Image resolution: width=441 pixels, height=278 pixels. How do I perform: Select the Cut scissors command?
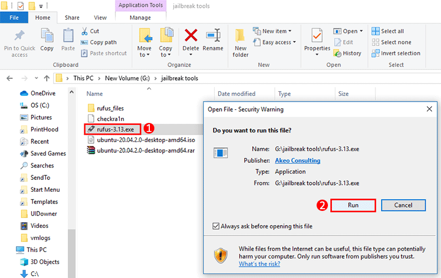click(90, 31)
